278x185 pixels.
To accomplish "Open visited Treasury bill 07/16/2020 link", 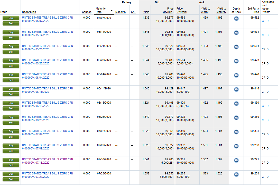I will point(48,161).
